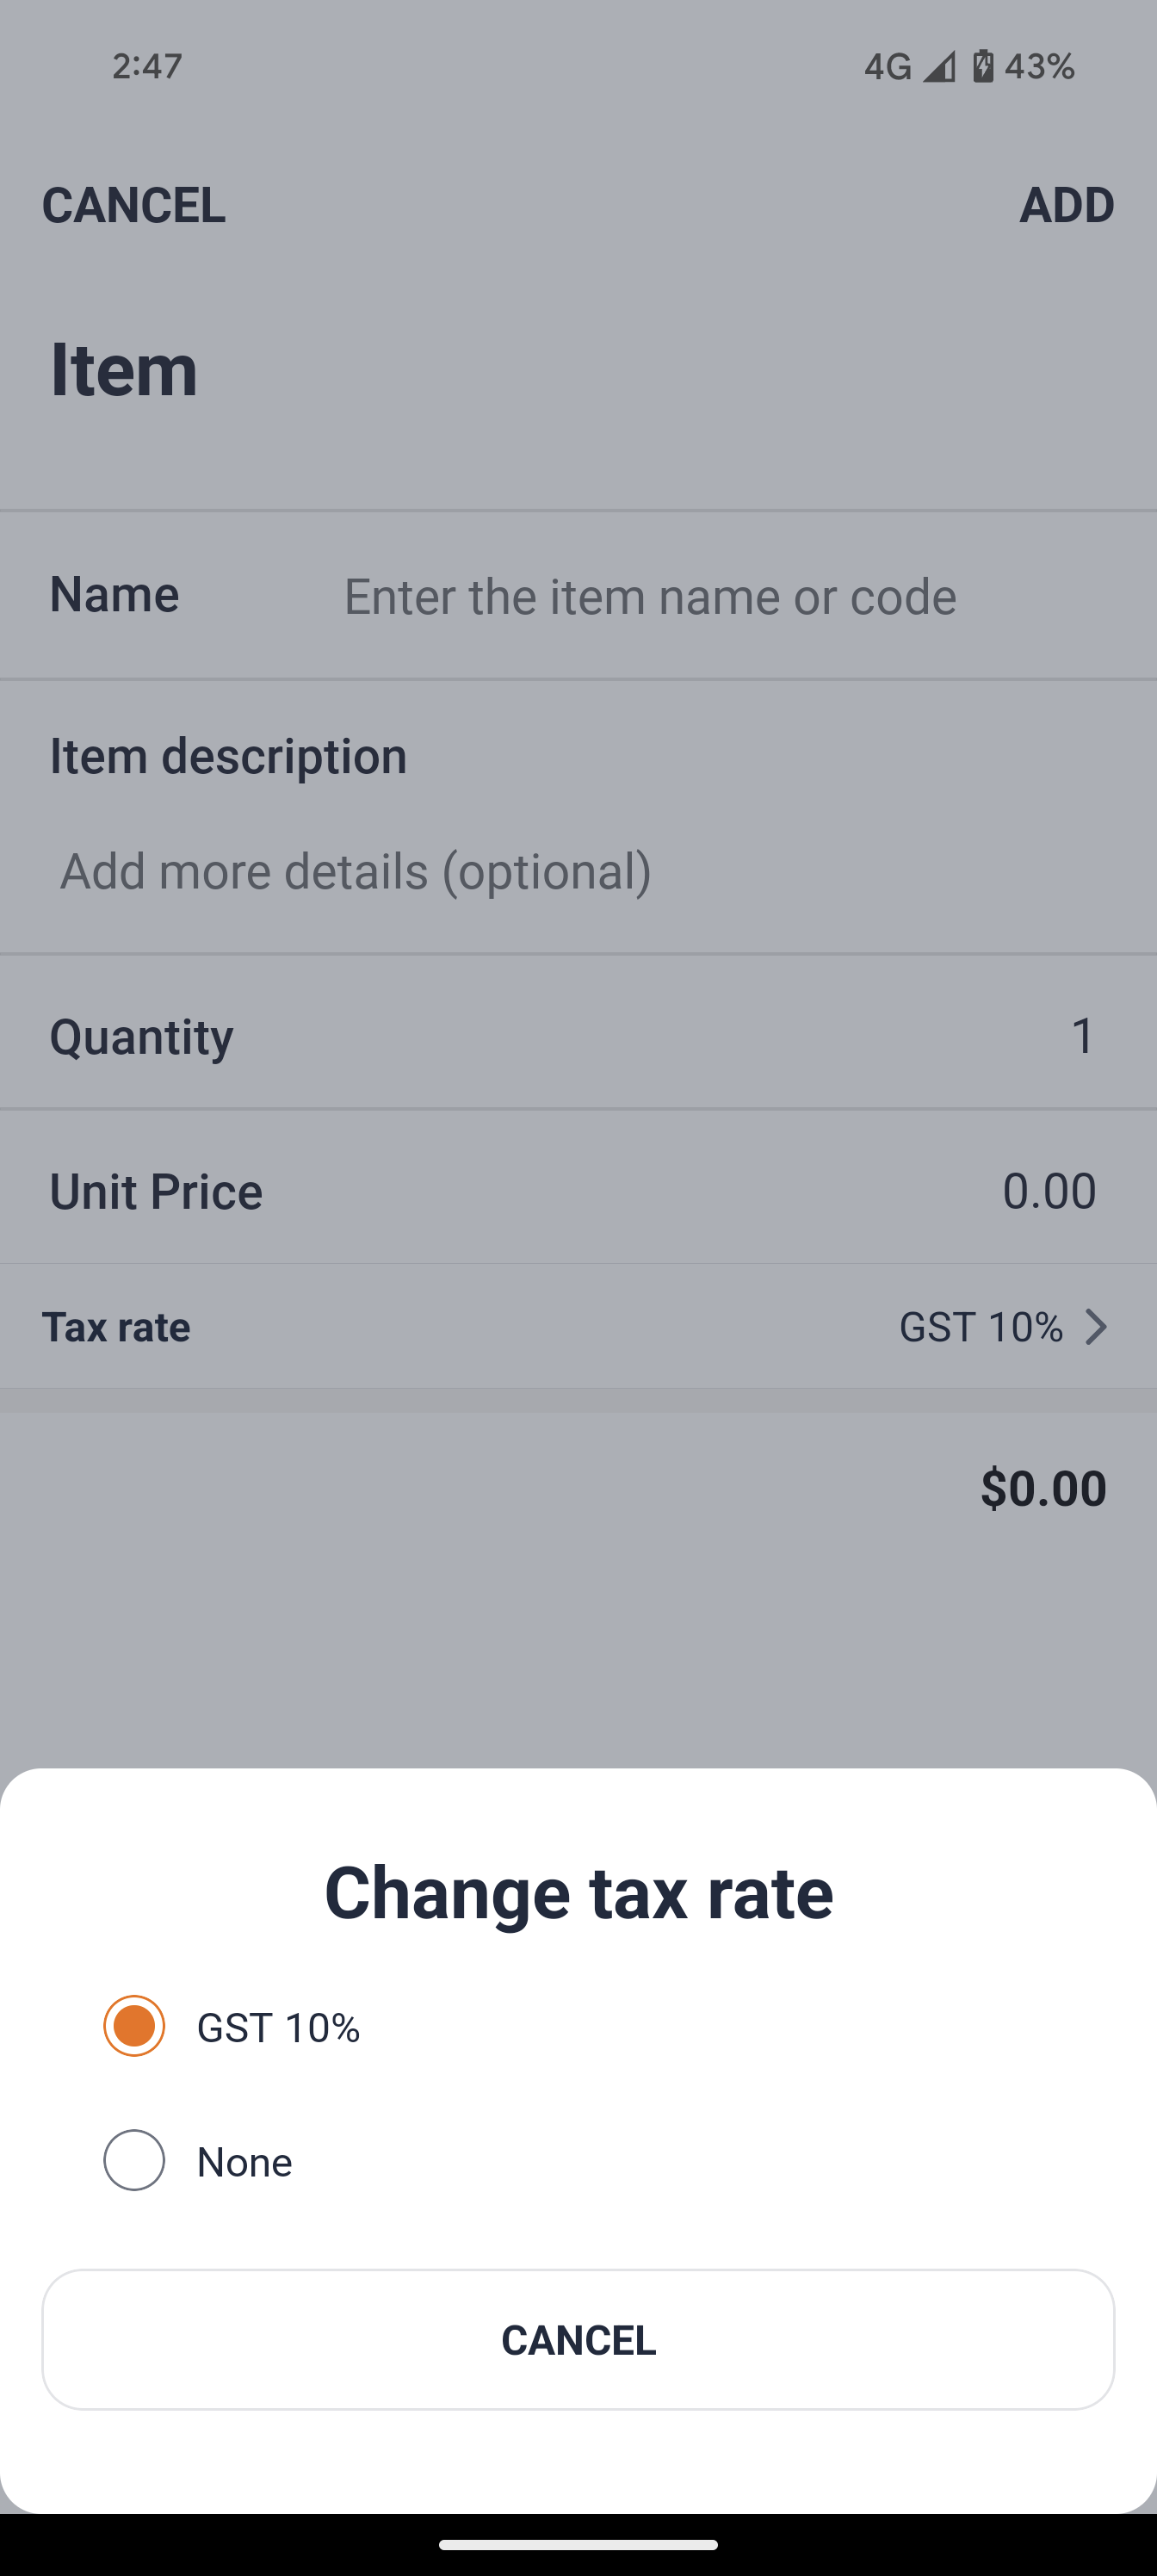Viewport: 1157px width, 2576px height.
Task: Tap CANCEL in the top header
Action: 133,205
